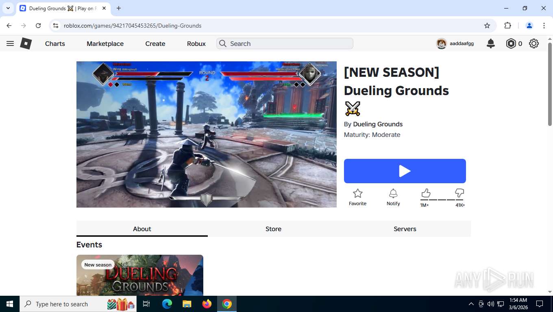
Task: Open the Robux page
Action: (x=196, y=43)
